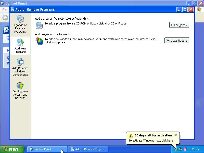
Task: Close the Add or Remove Programs window
Action: 191,9
